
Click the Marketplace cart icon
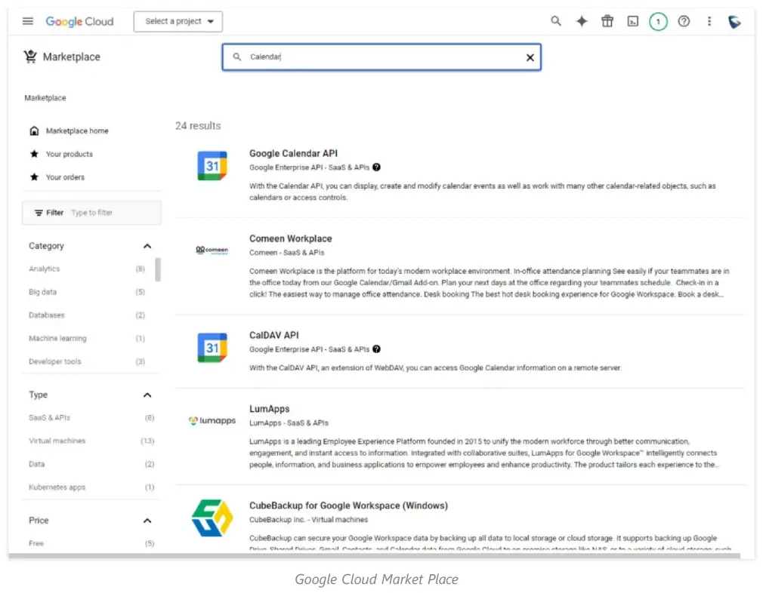tap(30, 57)
